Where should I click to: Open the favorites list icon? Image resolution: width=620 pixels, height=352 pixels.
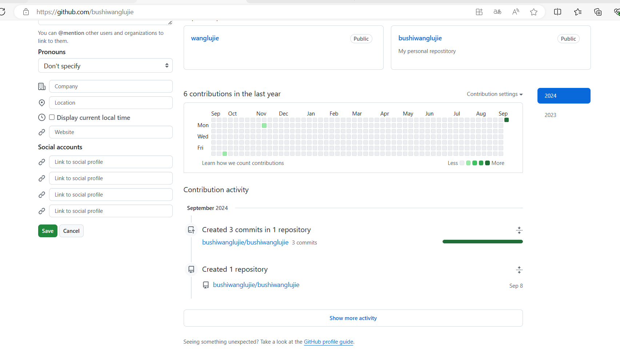click(x=578, y=12)
